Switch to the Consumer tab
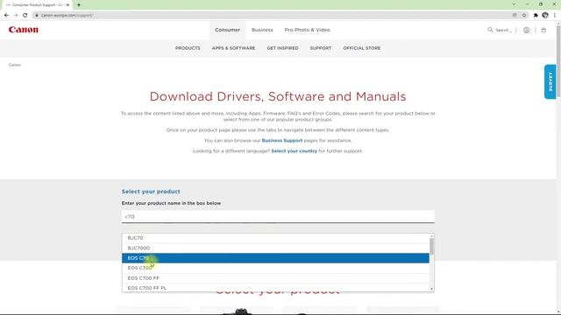 click(228, 30)
